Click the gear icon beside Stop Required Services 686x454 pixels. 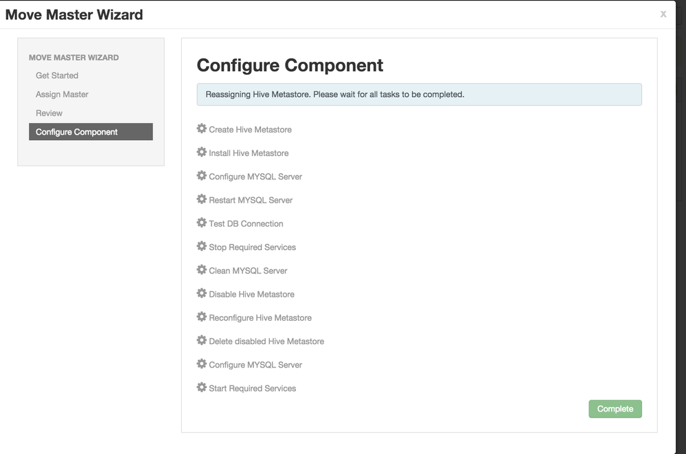coord(201,247)
